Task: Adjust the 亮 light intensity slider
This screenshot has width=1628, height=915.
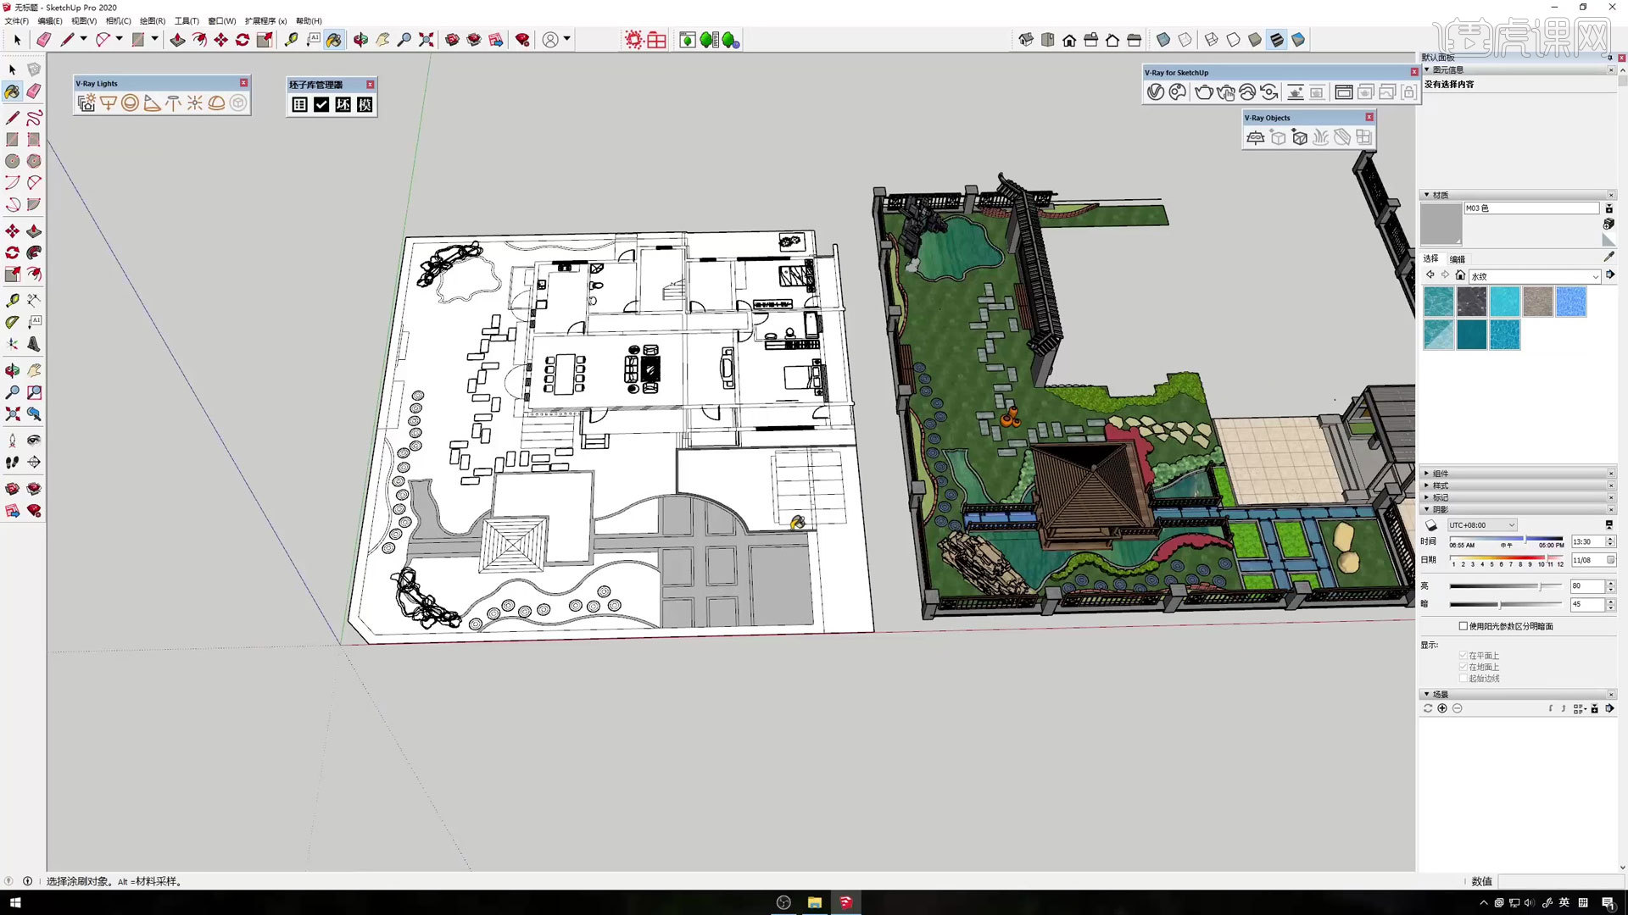Action: coord(1506,586)
